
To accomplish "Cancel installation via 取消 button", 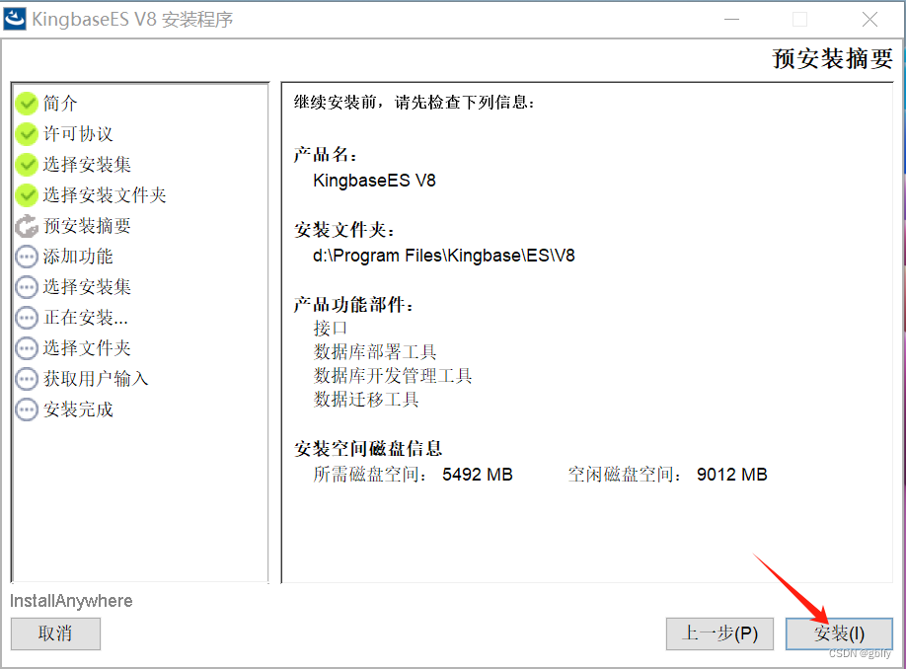I will coord(55,633).
